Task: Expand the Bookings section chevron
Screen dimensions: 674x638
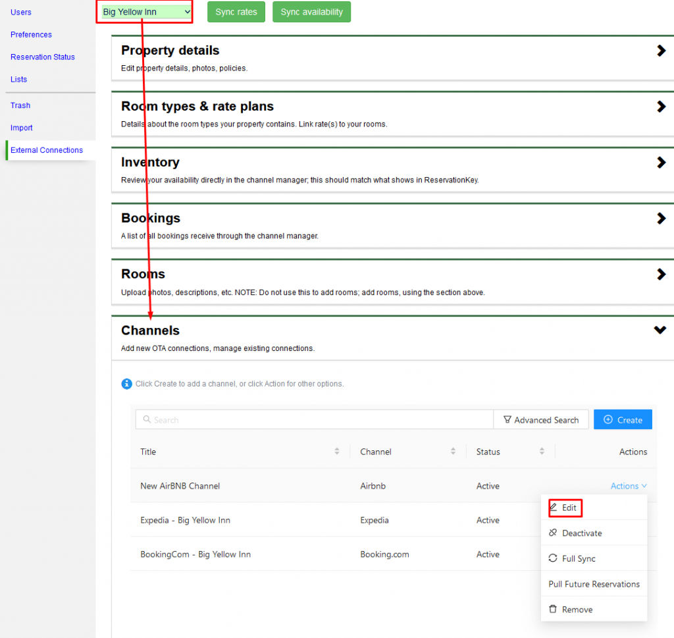Action: coord(661,219)
